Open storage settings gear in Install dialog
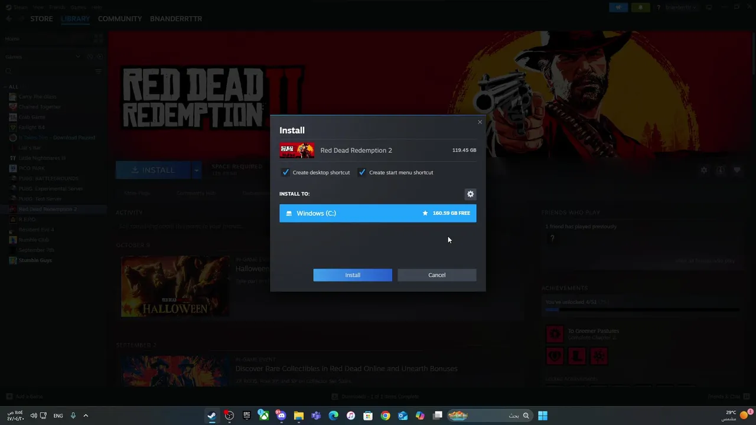Screen dimensions: 756x425 click(x=470, y=194)
